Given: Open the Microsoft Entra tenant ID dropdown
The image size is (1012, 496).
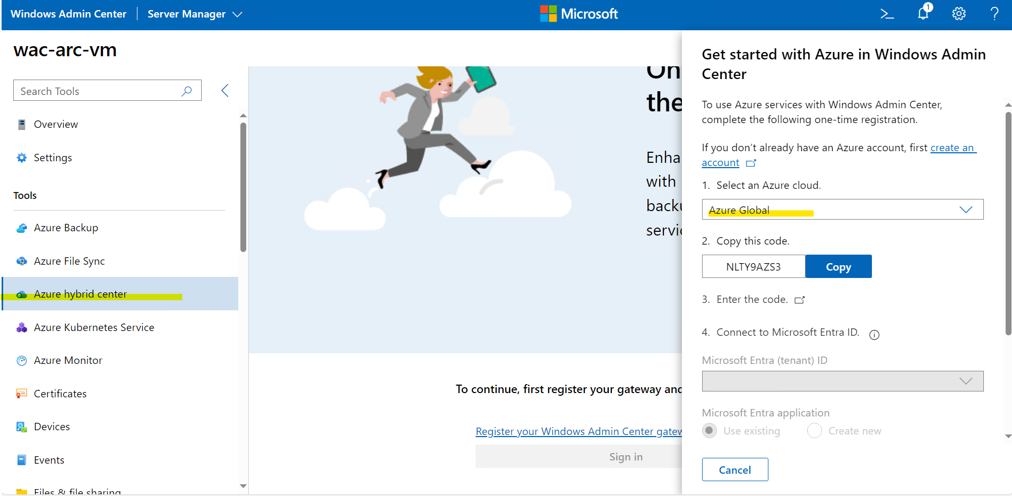Looking at the screenshot, I should [842, 381].
